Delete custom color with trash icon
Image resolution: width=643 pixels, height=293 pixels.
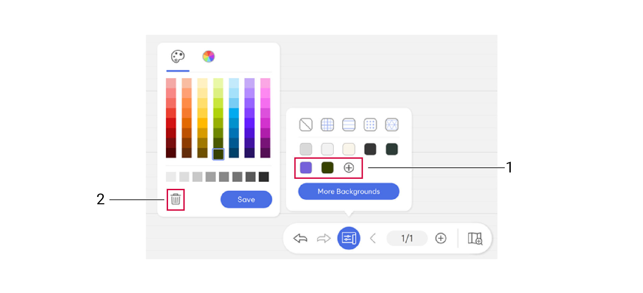coord(176,199)
